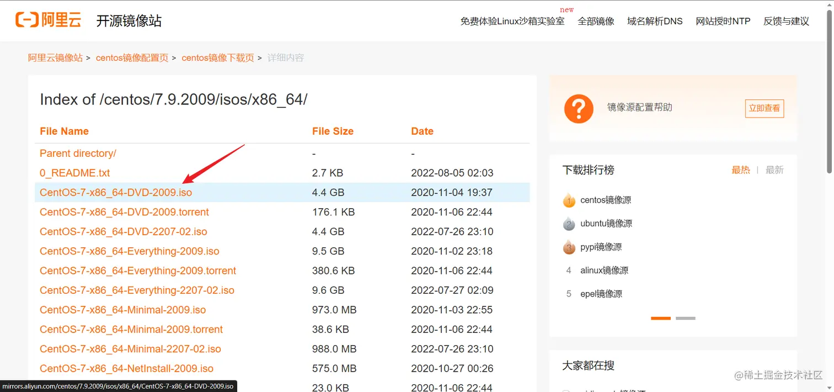
Task: Click the date 2022-08-05 02:03
Action: coord(452,173)
